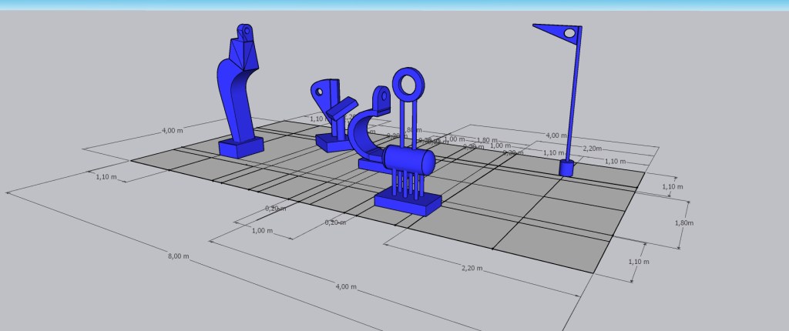The width and height of the screenshot is (789, 331).
Task: Click the 1,00 m dimension at lower left
Action: click(x=264, y=230)
